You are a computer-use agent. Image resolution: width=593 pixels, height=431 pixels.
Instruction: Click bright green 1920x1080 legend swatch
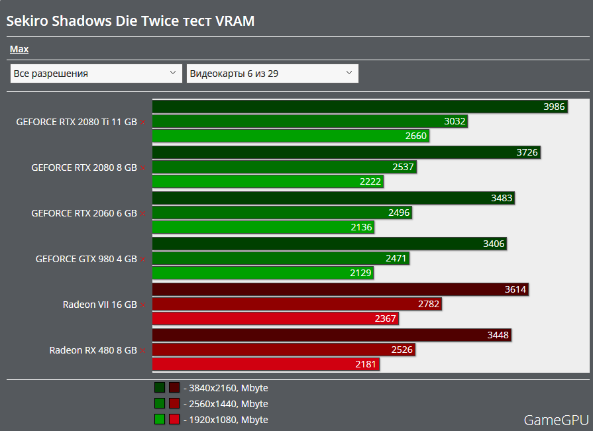pos(160,419)
